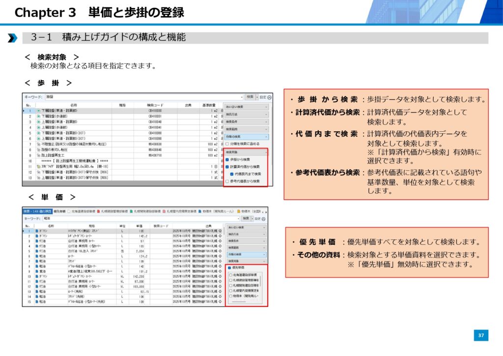Collapse the 分類の検索 section in 歩掛 panel

coord(246,137)
